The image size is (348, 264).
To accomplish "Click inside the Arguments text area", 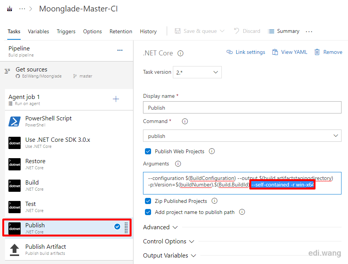I will point(242,183).
